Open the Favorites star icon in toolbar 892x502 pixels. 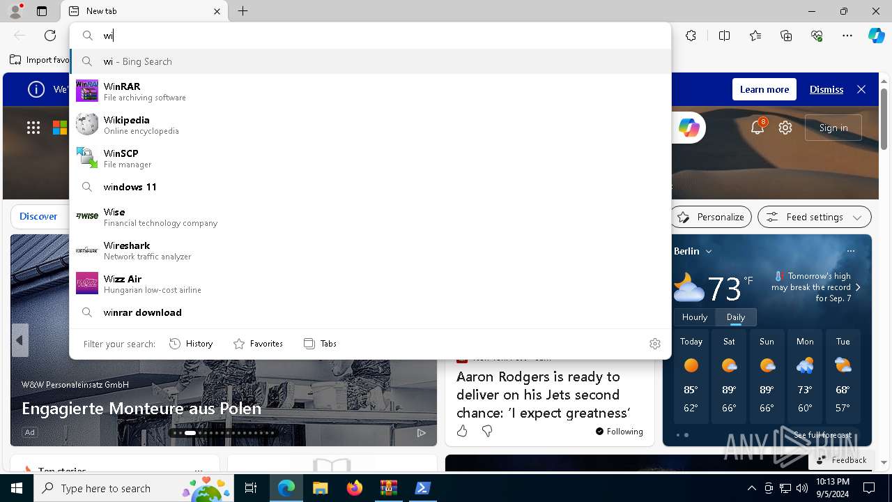coord(755,36)
